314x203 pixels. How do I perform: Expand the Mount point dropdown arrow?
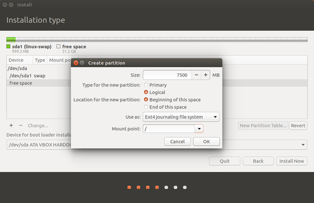click(x=199, y=129)
